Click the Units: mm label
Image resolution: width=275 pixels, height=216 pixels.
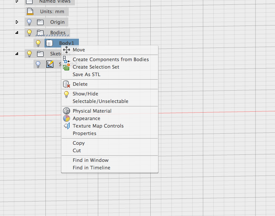(52, 11)
